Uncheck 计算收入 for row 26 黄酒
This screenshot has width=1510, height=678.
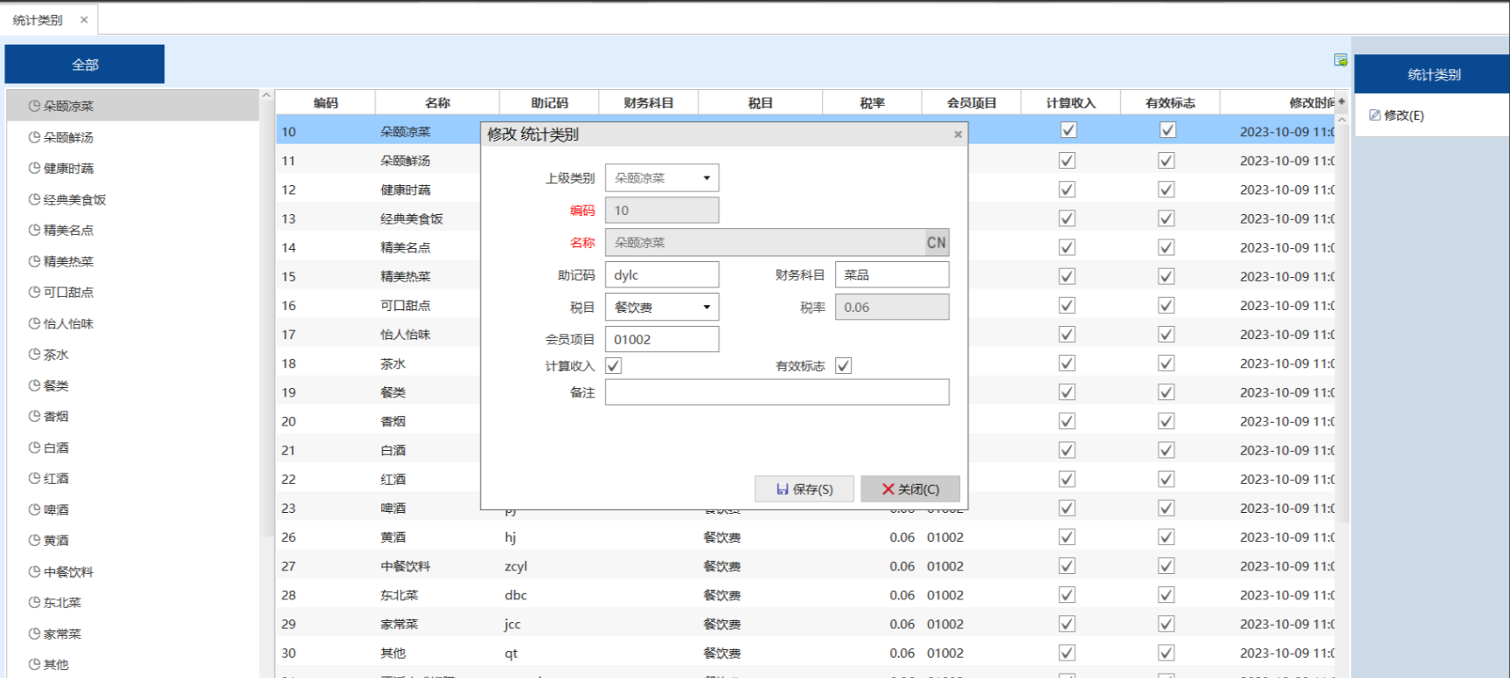[x=1067, y=537]
